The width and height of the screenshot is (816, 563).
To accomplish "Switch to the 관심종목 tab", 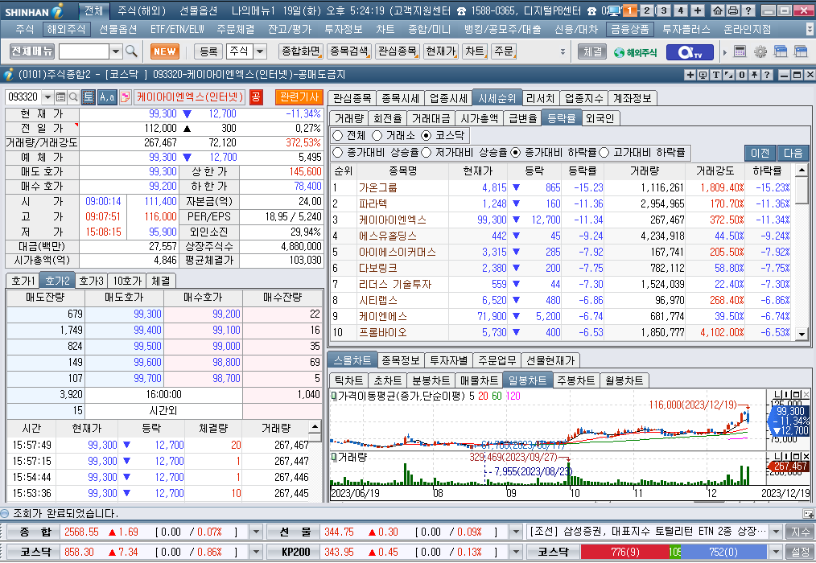I will click(x=352, y=98).
